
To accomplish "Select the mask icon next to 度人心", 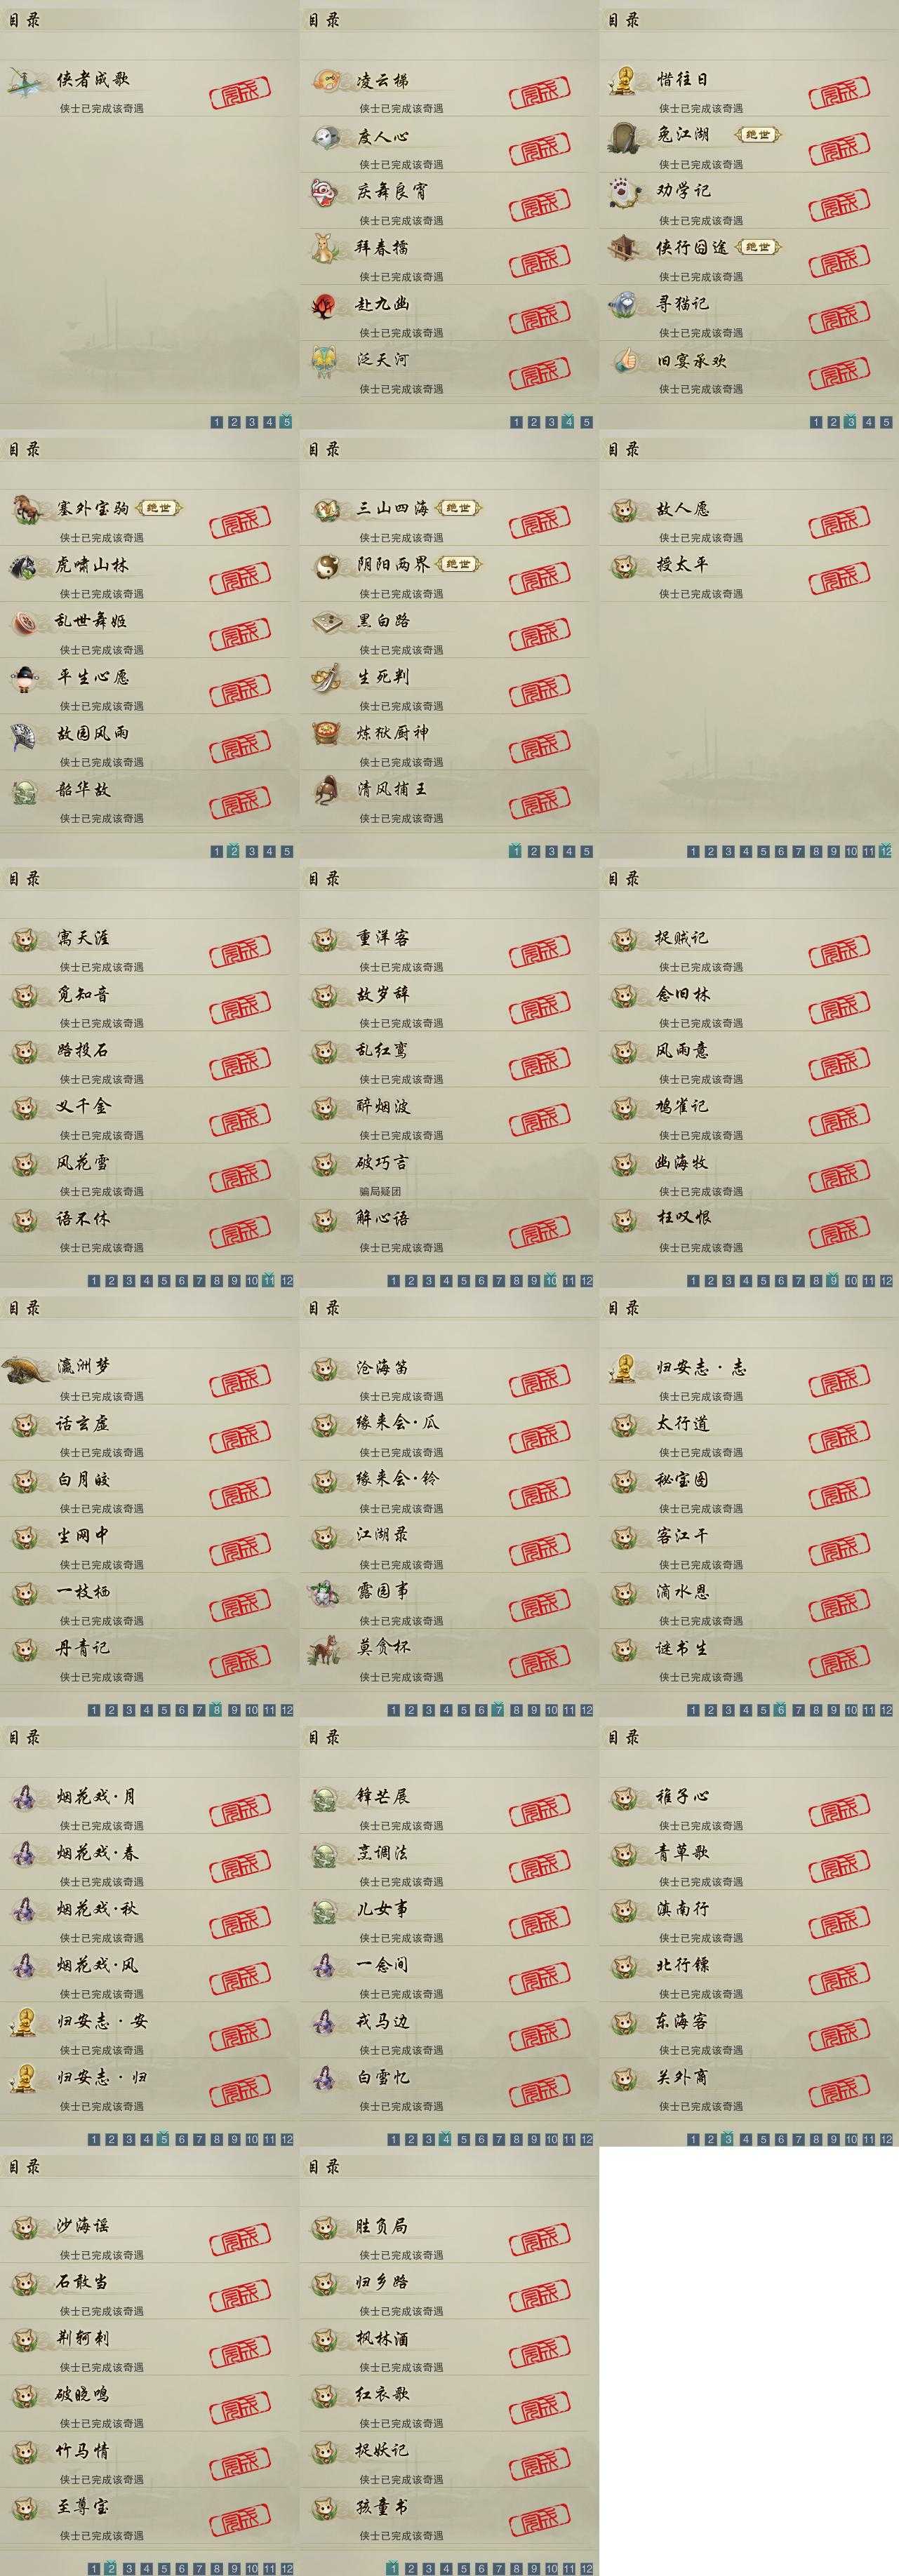I will tap(326, 137).
